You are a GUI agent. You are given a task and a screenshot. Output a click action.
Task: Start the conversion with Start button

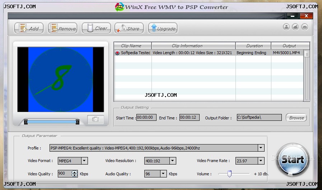click(x=293, y=160)
